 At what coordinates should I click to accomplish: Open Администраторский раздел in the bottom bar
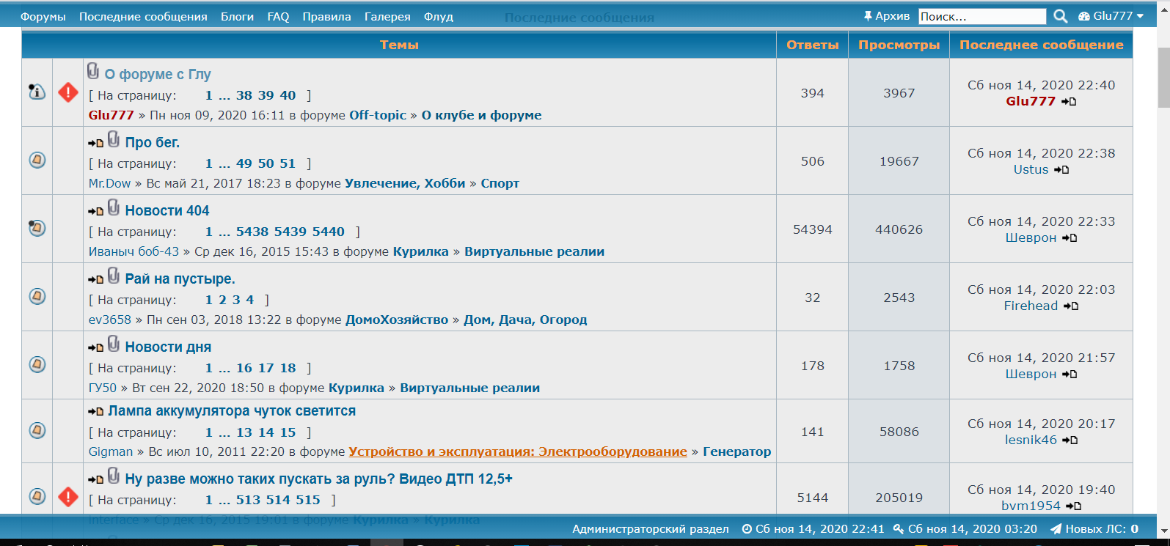(x=651, y=528)
